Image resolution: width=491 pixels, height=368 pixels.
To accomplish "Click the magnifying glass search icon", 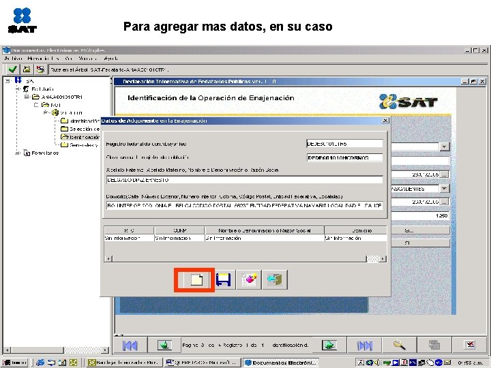I will coord(400,345).
